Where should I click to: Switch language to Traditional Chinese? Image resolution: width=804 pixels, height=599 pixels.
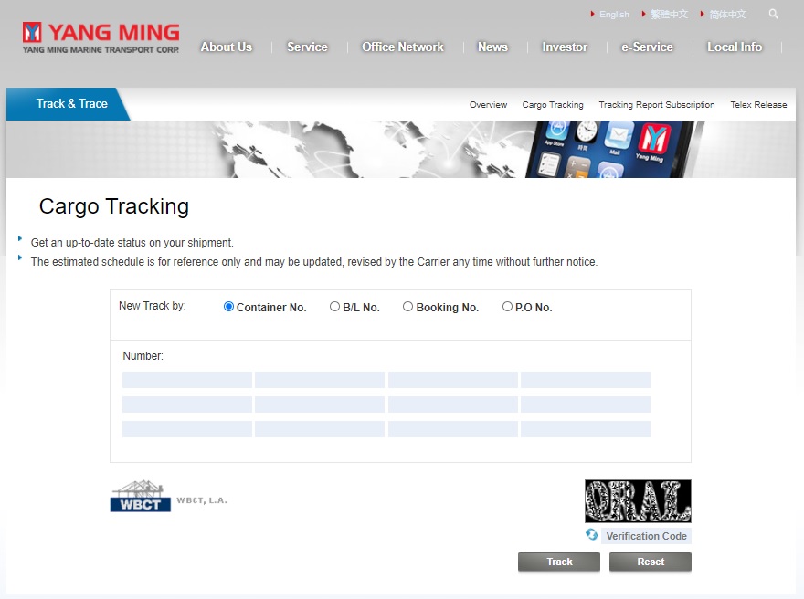669,15
